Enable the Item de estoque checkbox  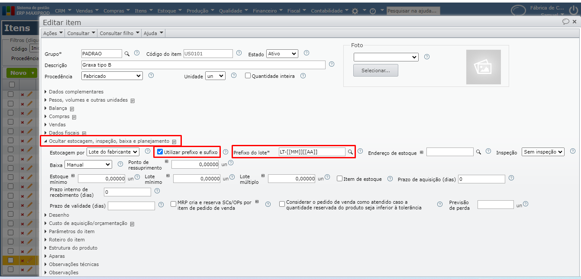click(339, 178)
